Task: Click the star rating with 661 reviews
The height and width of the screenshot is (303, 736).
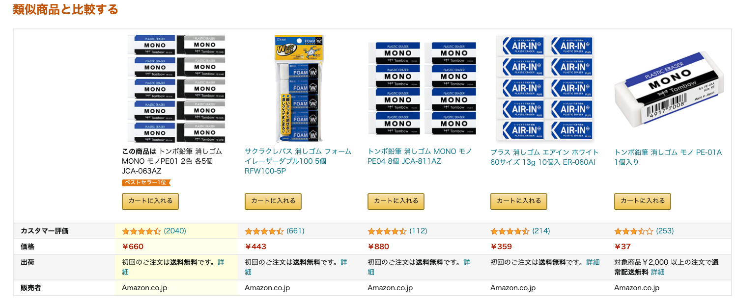Action: [264, 231]
